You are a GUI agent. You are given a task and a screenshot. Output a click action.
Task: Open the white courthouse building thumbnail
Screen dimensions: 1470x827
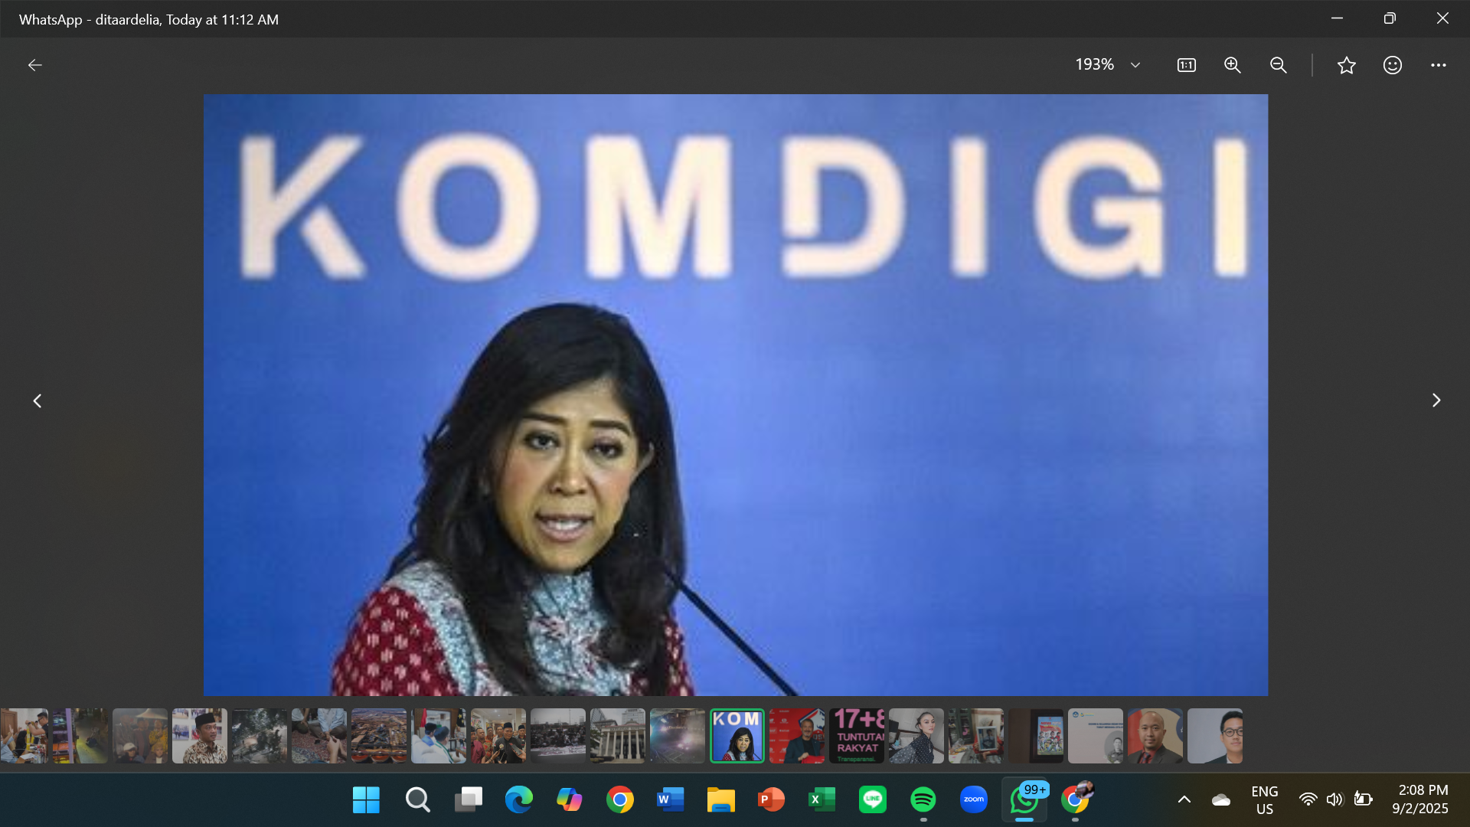(618, 736)
